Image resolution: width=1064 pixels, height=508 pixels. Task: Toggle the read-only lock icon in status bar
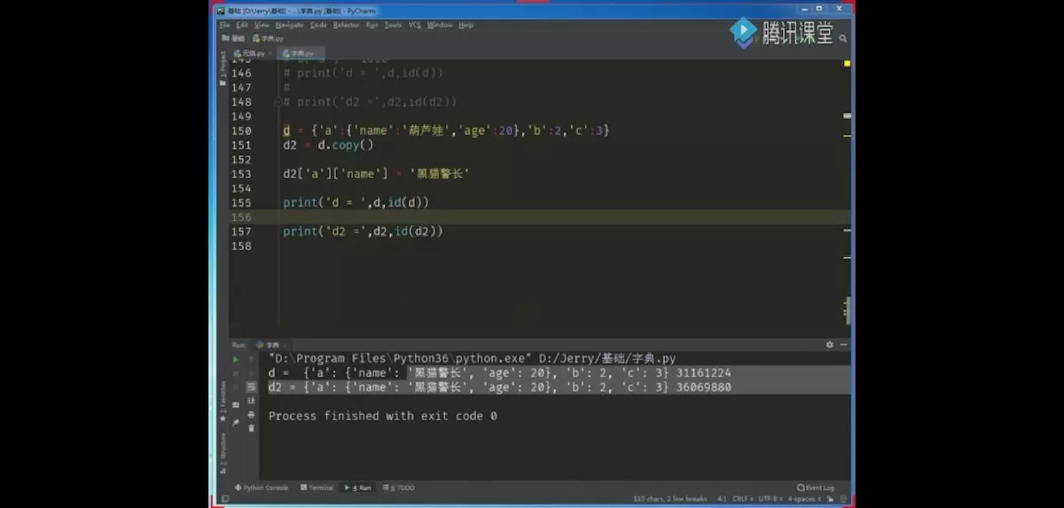point(830,499)
